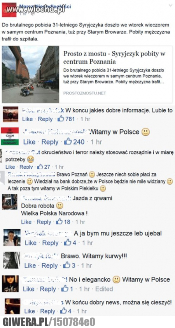Screen dimensions: 175x328
Task: Click the 'Edited' label on the 'No i elegancko' comment
Action: coord(104,289)
